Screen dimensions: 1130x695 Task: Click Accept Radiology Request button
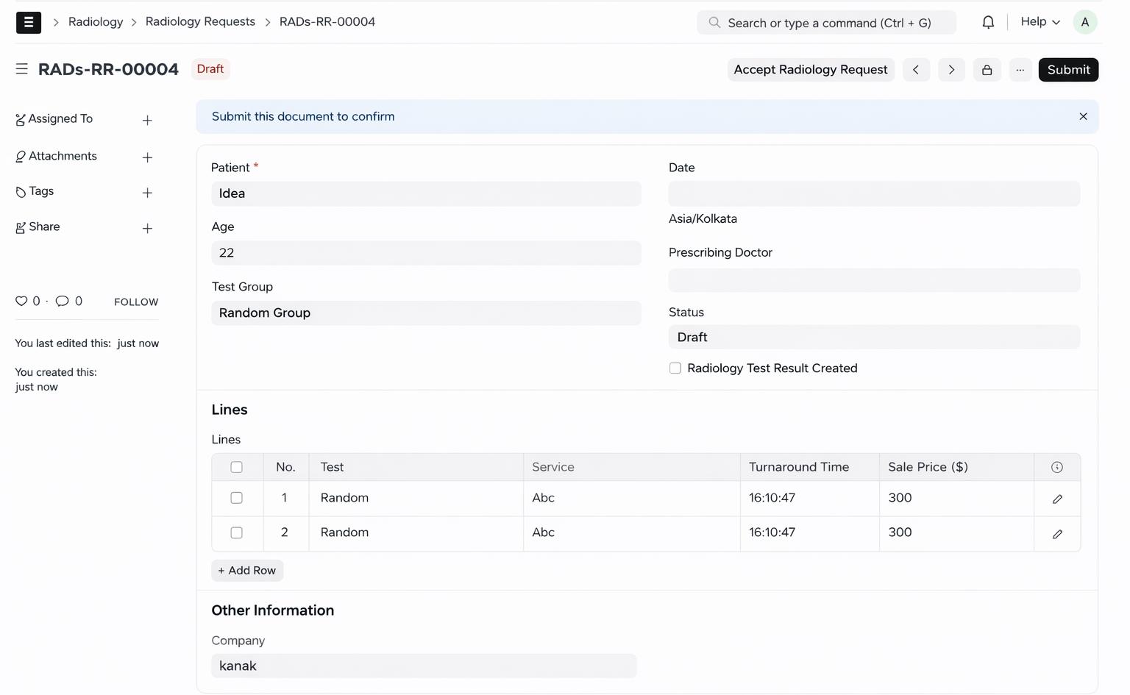click(811, 70)
